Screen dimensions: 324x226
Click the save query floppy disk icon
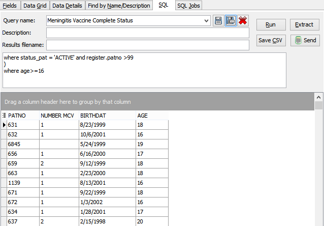point(231,20)
